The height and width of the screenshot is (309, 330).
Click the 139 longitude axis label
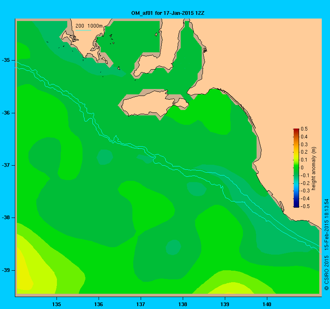(x=225, y=304)
